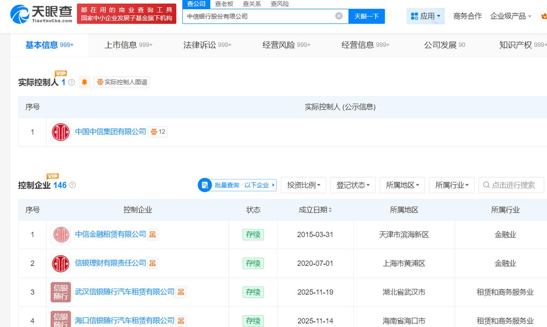Expand the 登记状态 filter dropdown
This screenshot has width=547, height=327.
pos(353,185)
